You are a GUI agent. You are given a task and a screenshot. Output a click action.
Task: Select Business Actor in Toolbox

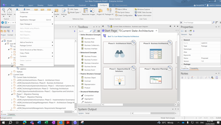coord(89,38)
